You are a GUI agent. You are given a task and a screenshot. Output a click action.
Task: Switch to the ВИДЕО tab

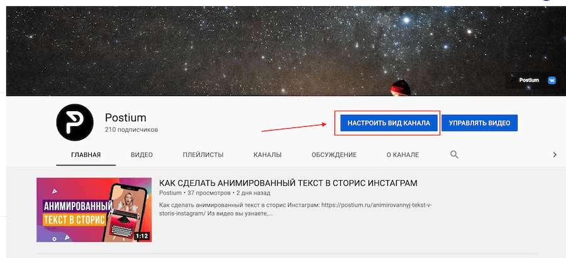tap(142, 155)
